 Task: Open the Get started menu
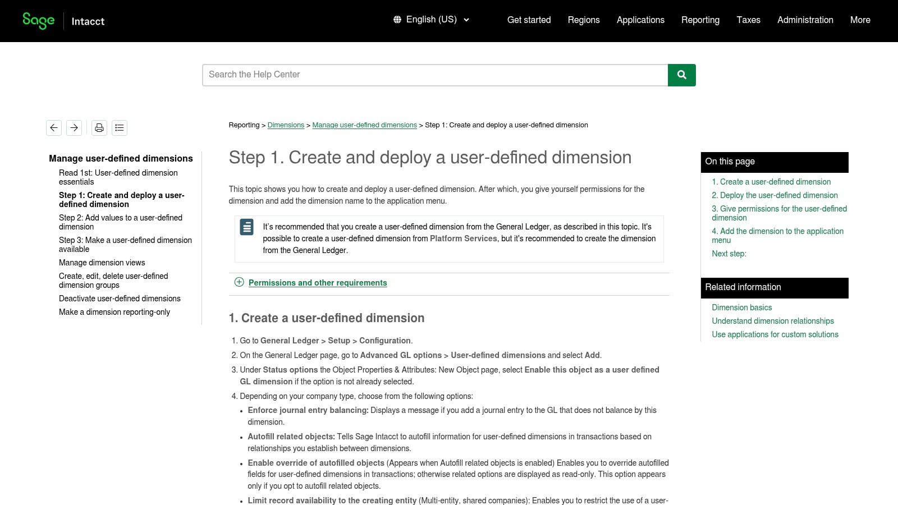(x=529, y=20)
